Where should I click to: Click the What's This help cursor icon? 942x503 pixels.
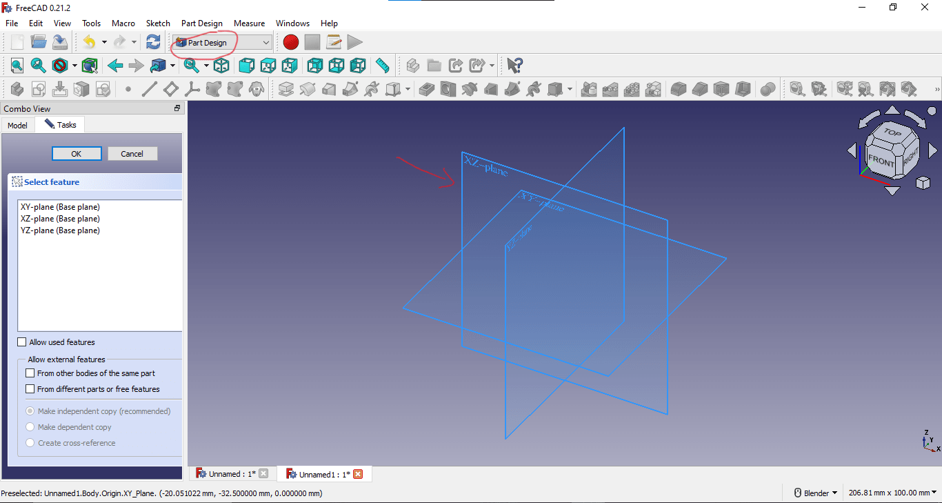click(514, 66)
